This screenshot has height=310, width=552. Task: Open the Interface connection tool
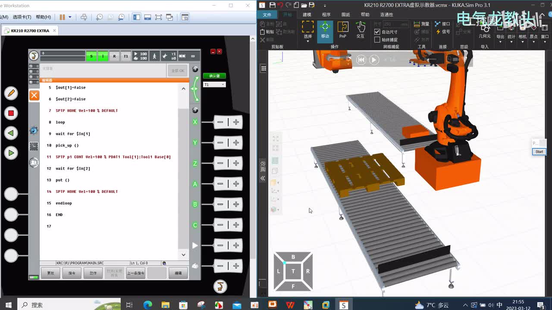click(x=442, y=24)
